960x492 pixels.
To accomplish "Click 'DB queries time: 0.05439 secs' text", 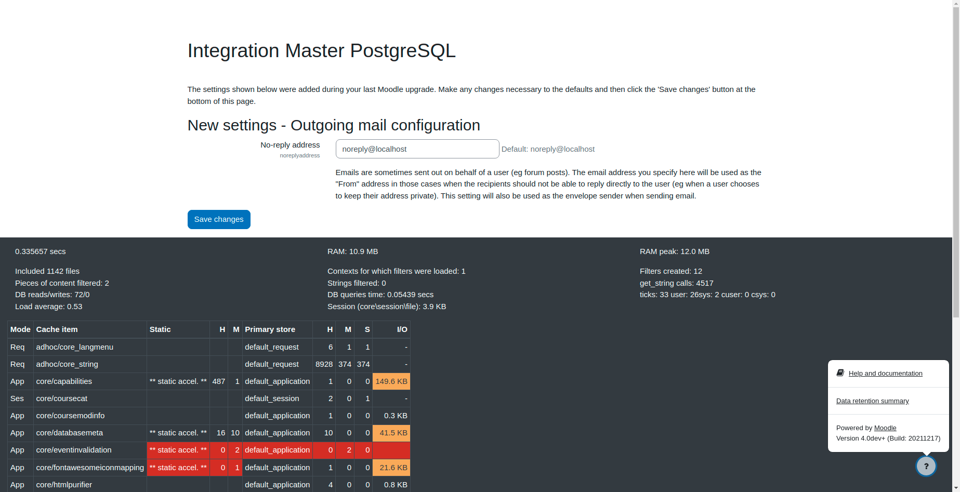I will coord(380,295).
